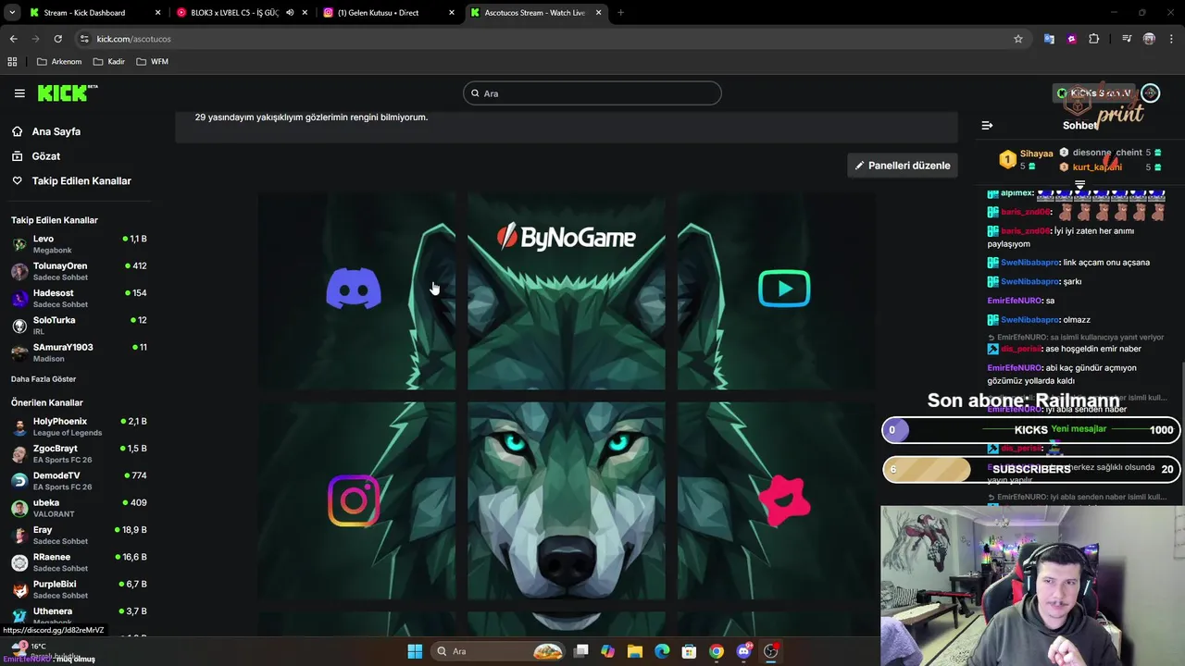Image resolution: width=1185 pixels, height=666 pixels.
Task: Open Microsoft Edge from taskbar
Action: pyautogui.click(x=662, y=651)
